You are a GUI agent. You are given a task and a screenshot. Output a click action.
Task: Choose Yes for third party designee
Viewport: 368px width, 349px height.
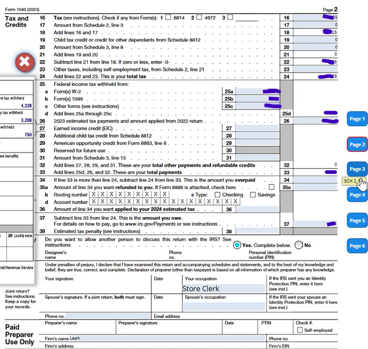coord(237,245)
